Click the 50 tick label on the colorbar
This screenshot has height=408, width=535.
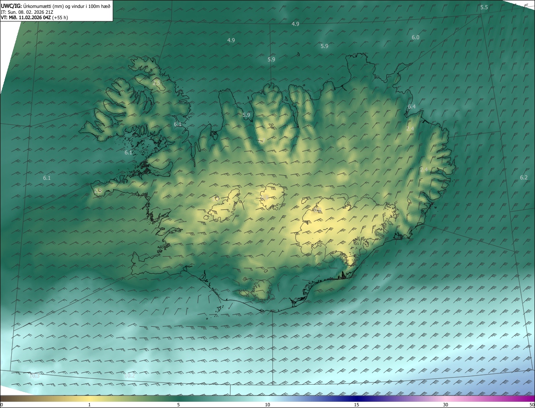(531, 405)
